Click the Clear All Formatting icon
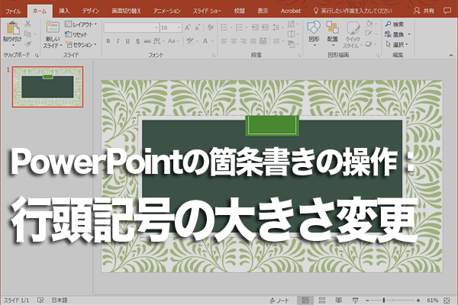 pyautogui.click(x=211, y=27)
